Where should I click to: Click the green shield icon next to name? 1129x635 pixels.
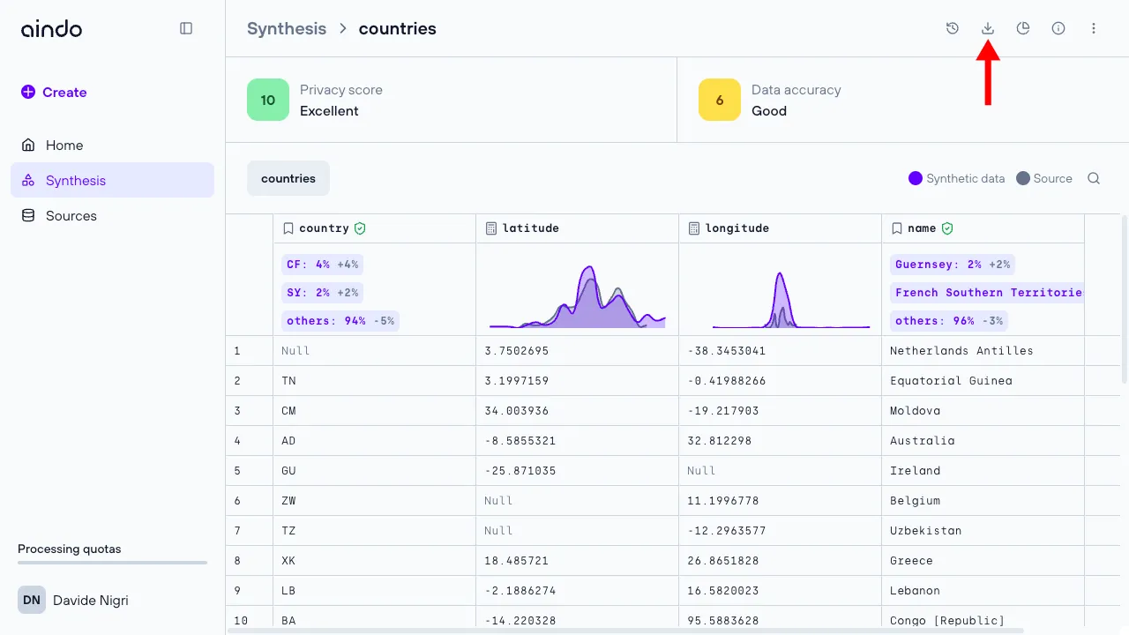click(x=947, y=228)
